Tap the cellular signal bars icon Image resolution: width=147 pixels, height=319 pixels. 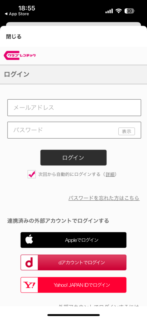[109, 11]
